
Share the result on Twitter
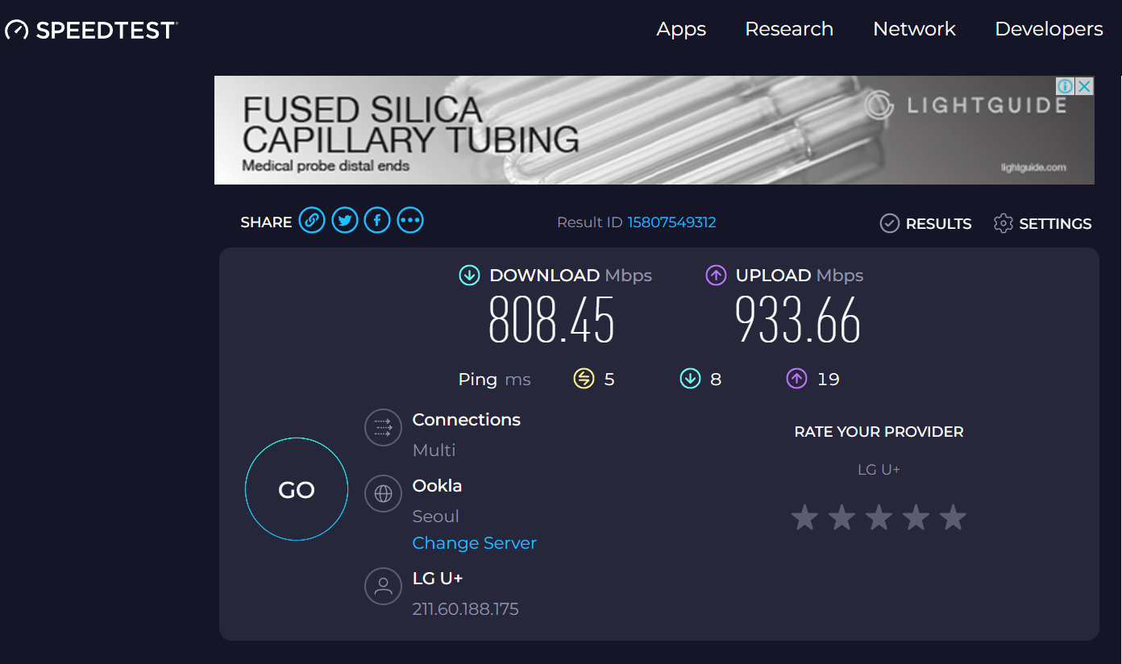click(x=345, y=220)
